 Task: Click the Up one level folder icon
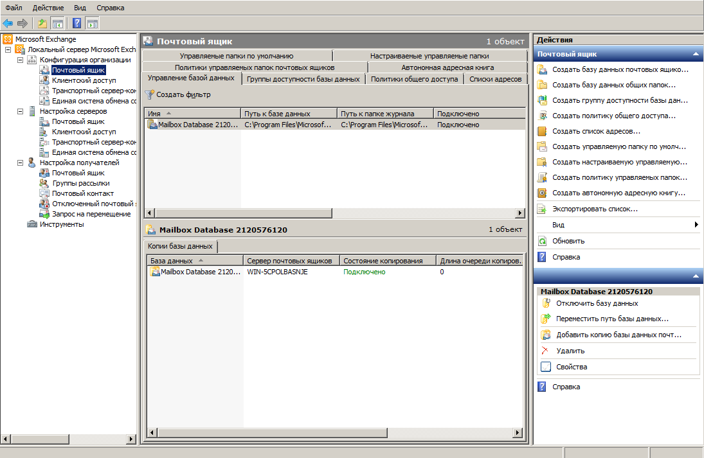42,23
